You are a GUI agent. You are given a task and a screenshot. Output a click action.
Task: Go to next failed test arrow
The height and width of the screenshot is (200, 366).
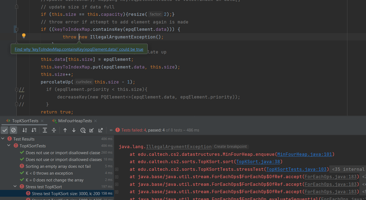point(74,130)
